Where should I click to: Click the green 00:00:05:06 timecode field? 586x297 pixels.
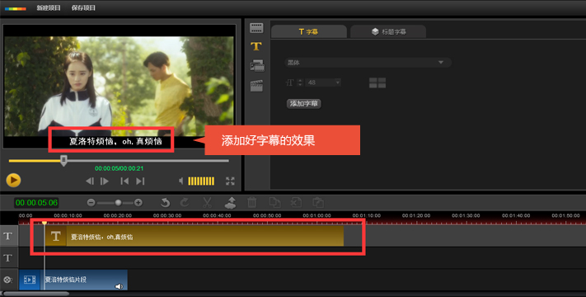click(36, 203)
